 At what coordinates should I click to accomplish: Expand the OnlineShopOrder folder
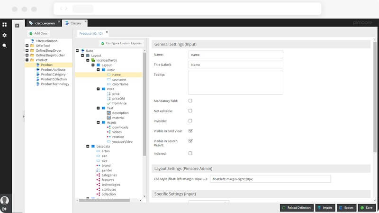click(x=27, y=50)
